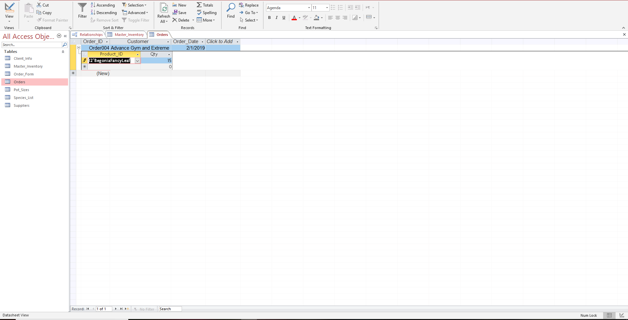
Task: Open the Go To dropdown
Action: point(249,12)
